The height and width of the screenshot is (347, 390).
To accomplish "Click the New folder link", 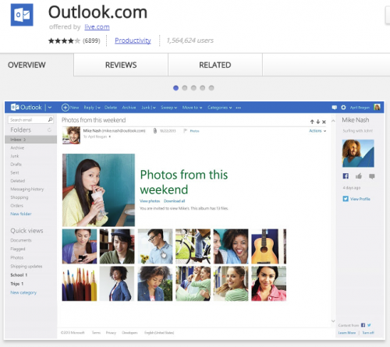I will pos(21,214).
